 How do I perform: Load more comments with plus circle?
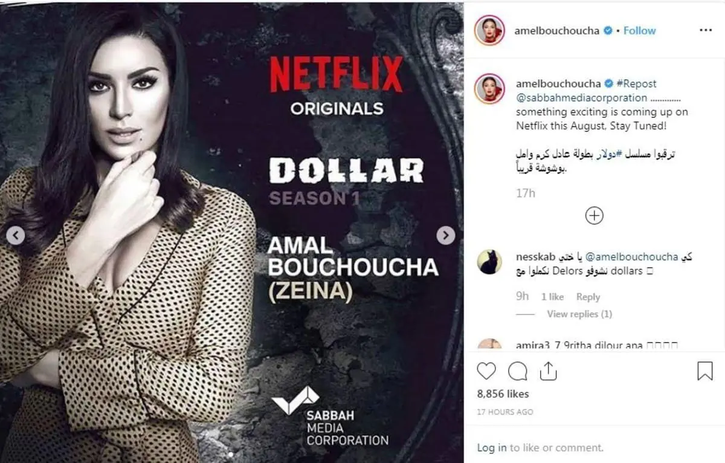(x=594, y=215)
